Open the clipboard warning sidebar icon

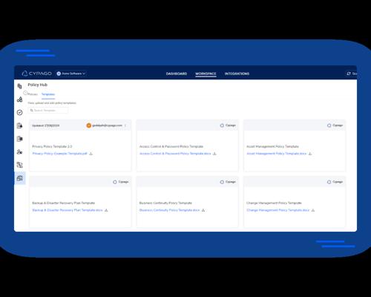pos(19,125)
